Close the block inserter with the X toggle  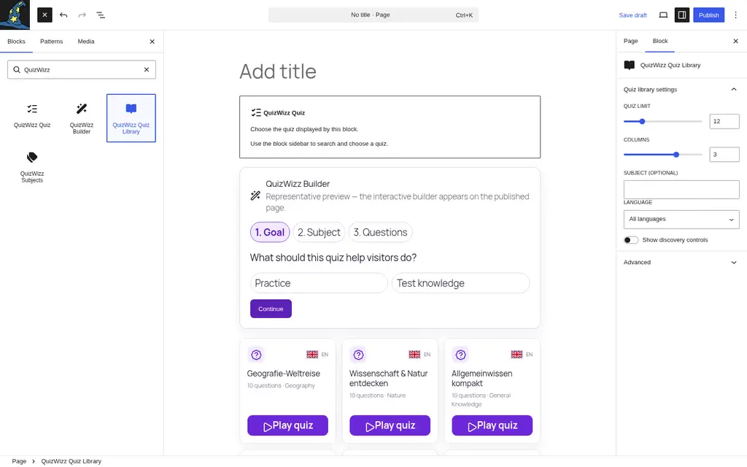click(44, 15)
